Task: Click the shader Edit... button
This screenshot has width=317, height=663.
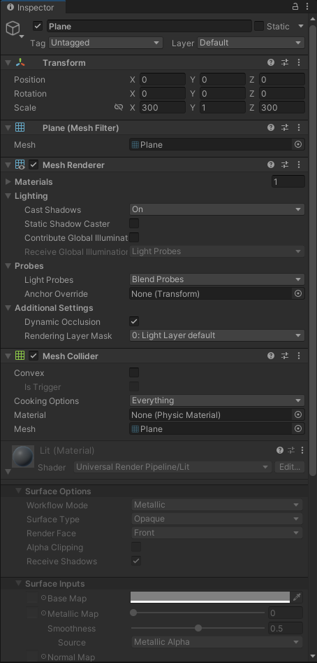Action: point(290,467)
